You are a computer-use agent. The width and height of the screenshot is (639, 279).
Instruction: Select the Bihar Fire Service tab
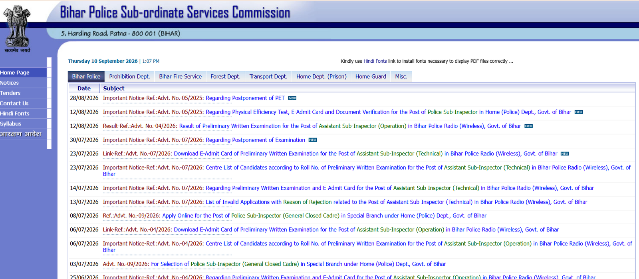click(x=181, y=76)
